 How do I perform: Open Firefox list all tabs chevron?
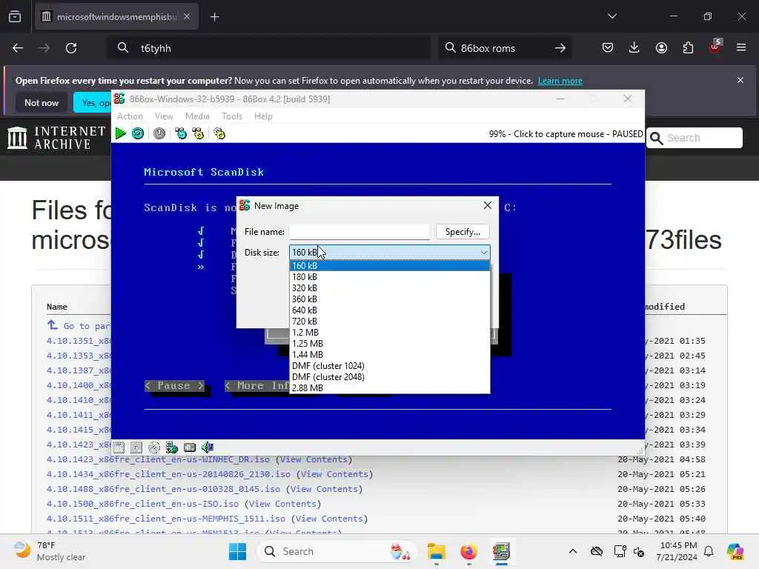611,16
